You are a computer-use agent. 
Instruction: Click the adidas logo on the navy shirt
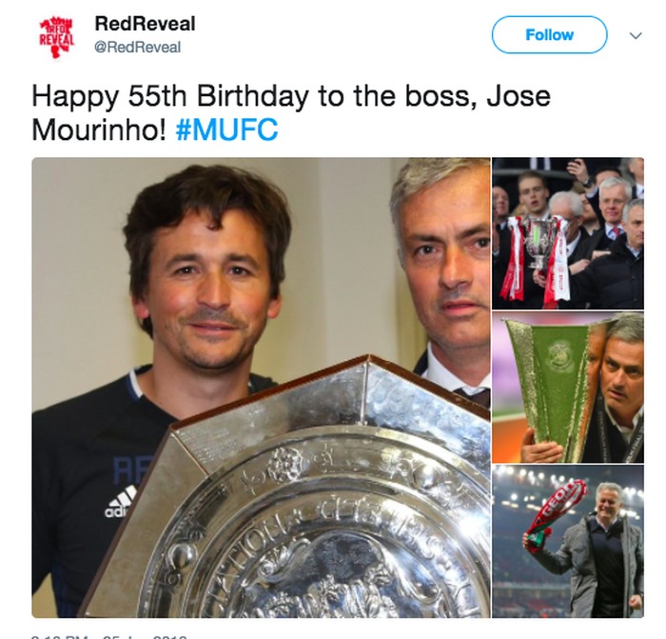(x=121, y=502)
